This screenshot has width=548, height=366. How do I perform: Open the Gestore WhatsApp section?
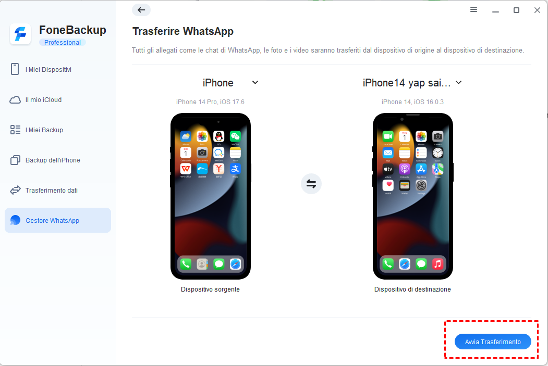(58, 220)
